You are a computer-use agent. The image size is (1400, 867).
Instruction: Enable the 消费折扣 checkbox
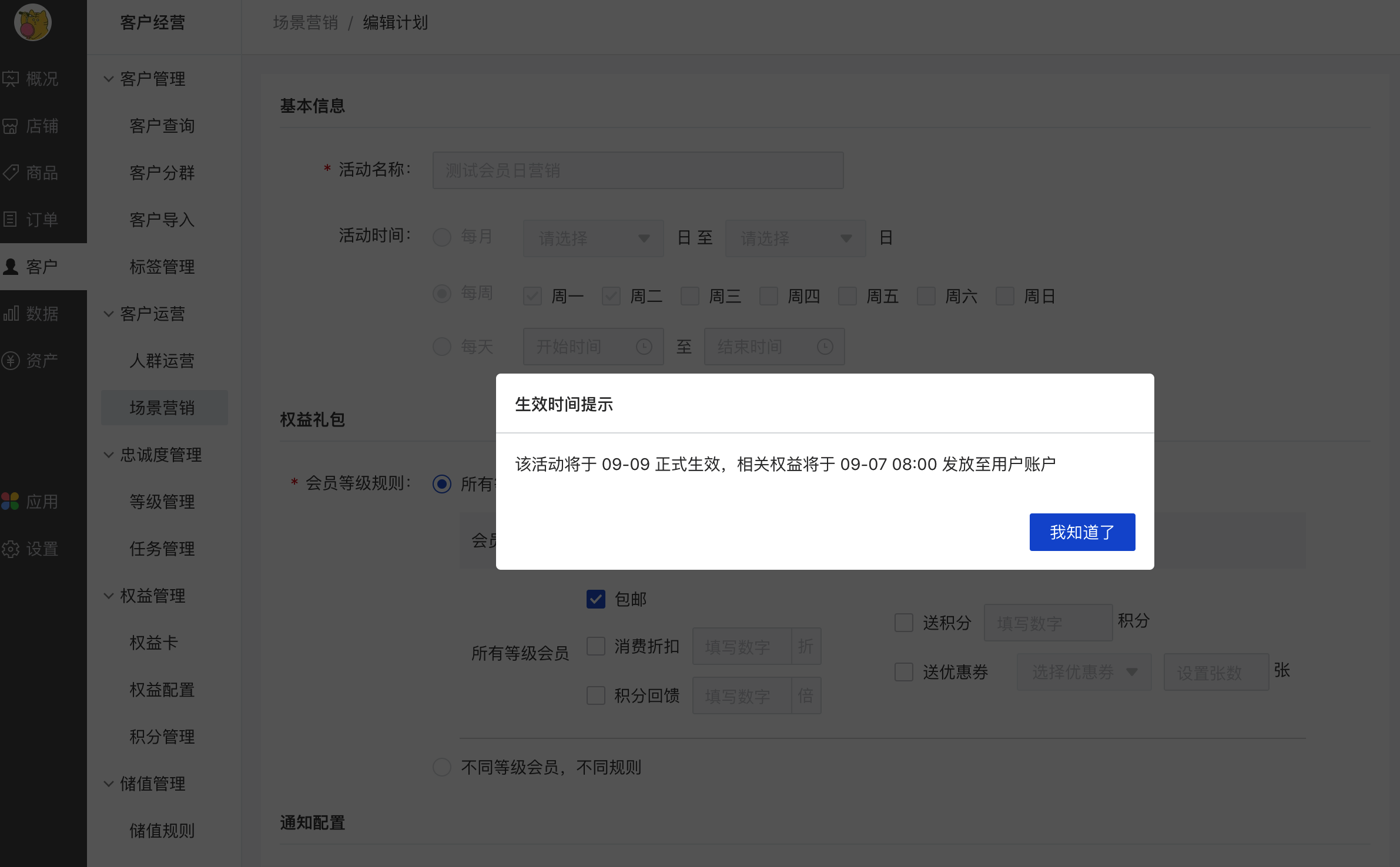[x=596, y=646]
